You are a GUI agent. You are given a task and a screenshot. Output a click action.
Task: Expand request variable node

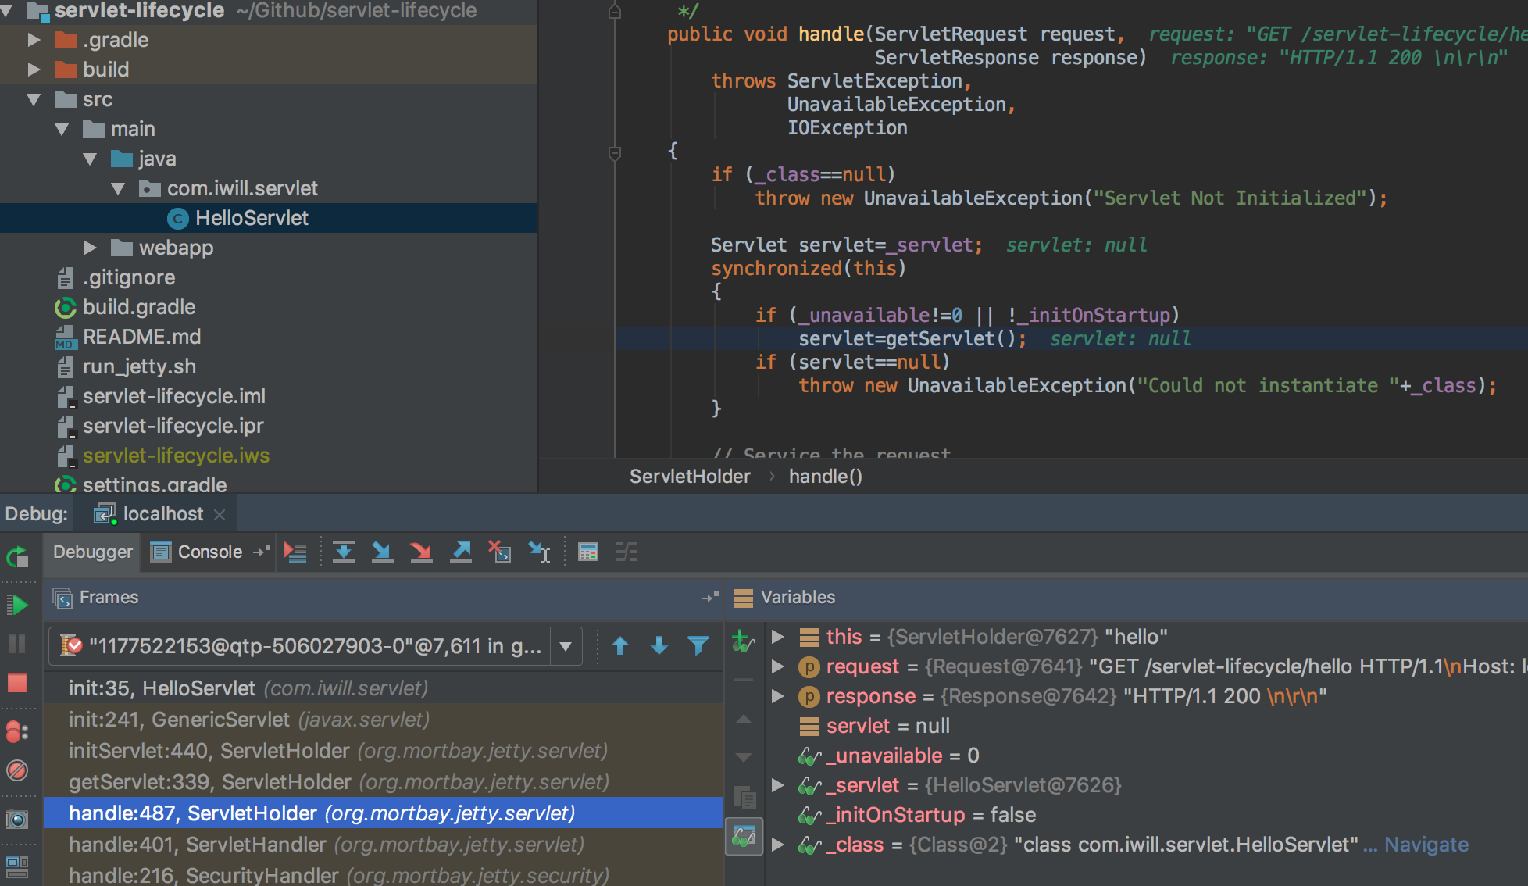[778, 666]
